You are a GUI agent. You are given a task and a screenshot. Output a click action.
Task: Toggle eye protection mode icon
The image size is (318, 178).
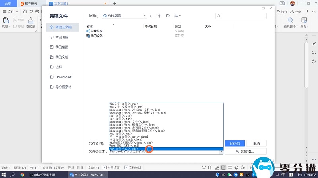243,167
